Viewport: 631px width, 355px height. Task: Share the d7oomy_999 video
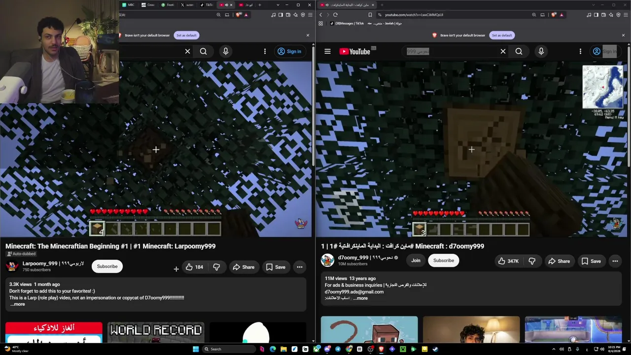pyautogui.click(x=559, y=261)
